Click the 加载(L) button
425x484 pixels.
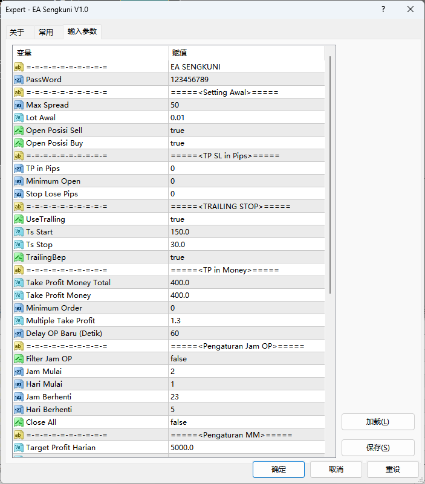point(378,422)
